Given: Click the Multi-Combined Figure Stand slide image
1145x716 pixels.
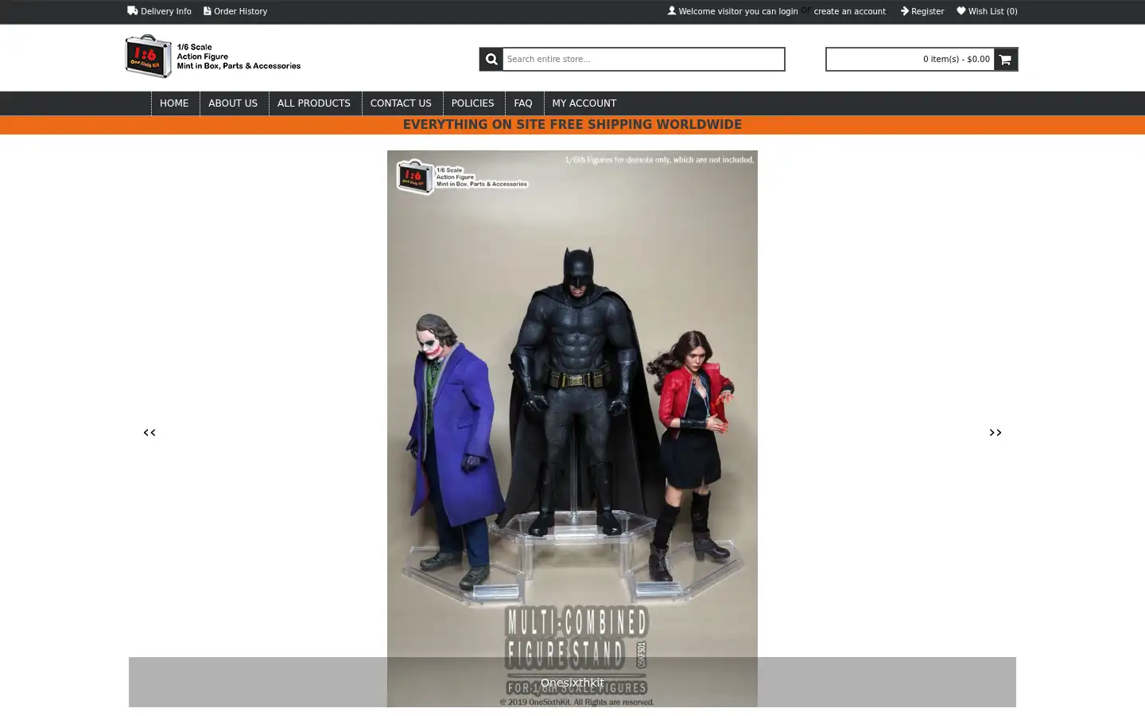Looking at the screenshot, I should 572,429.
